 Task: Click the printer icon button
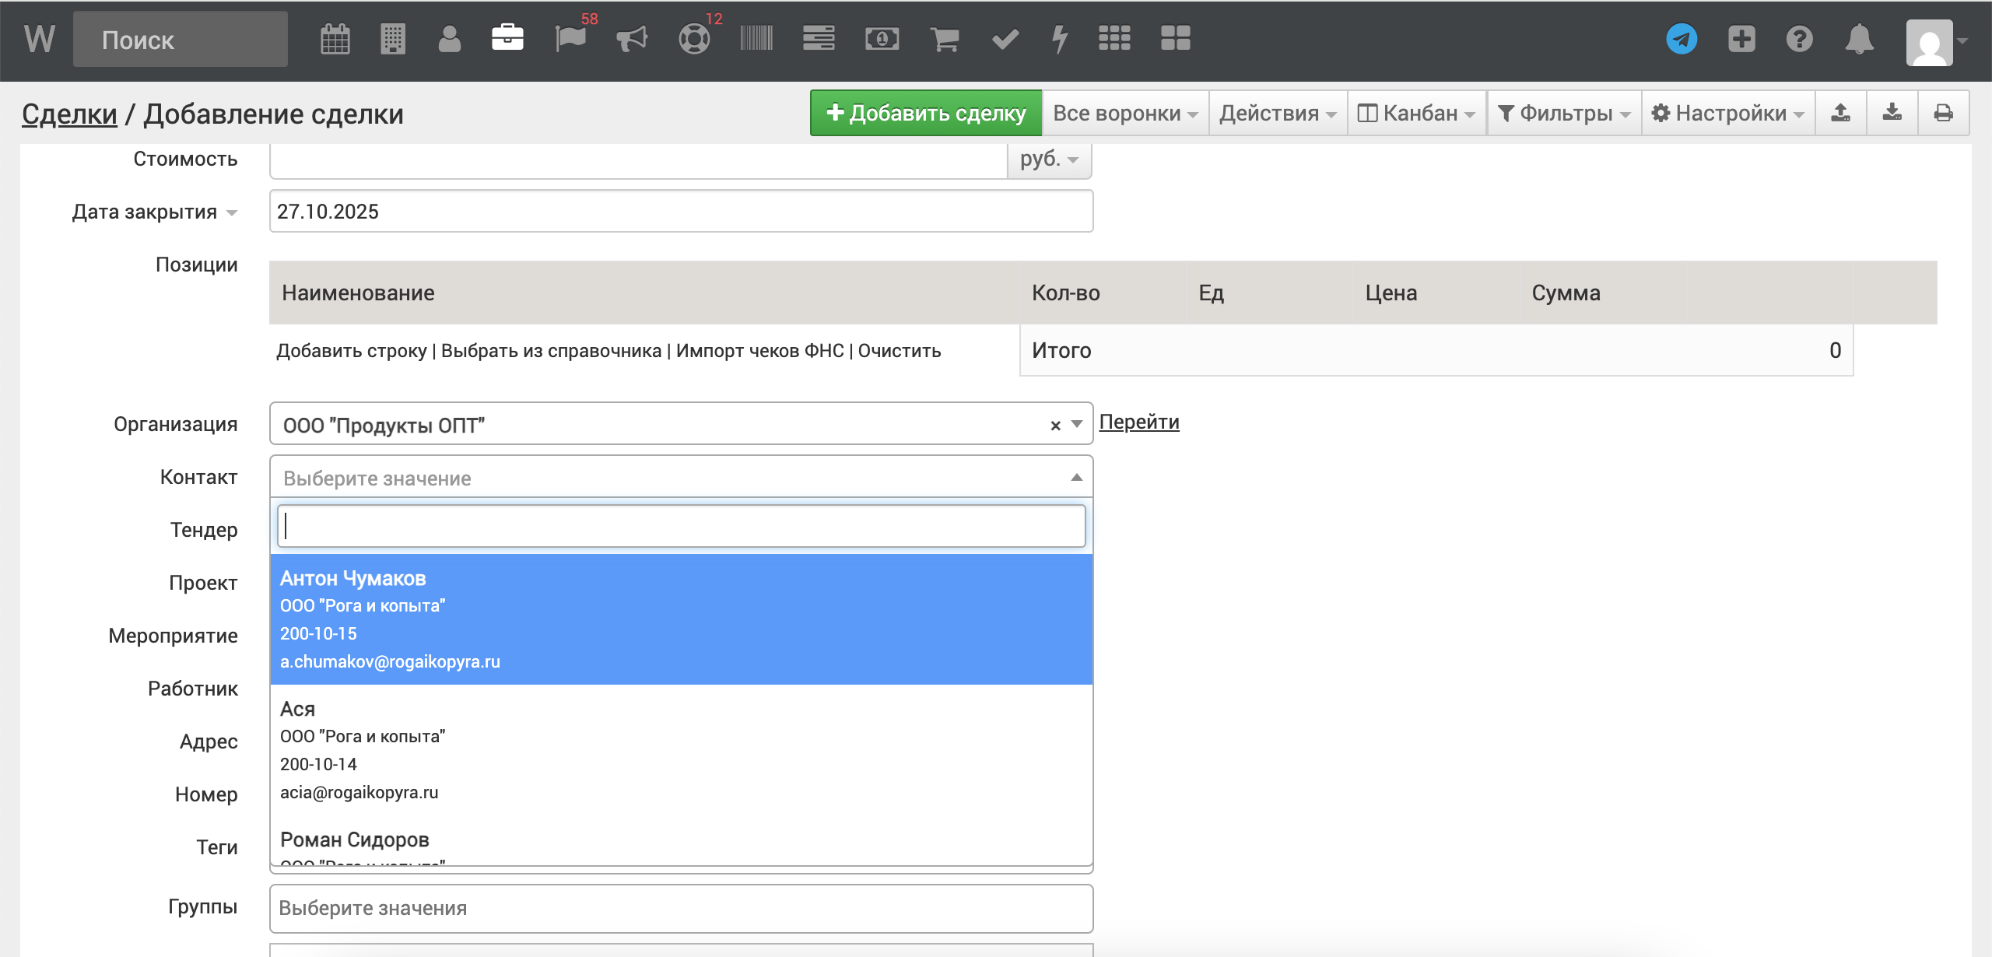pos(1943,114)
